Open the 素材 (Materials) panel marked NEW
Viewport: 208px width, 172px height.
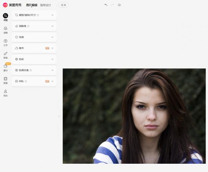click(5, 67)
